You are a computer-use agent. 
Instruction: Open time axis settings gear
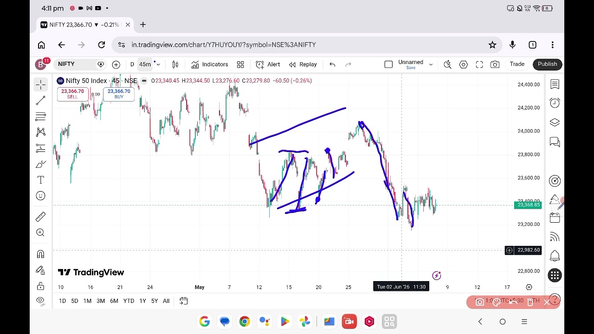click(x=529, y=287)
